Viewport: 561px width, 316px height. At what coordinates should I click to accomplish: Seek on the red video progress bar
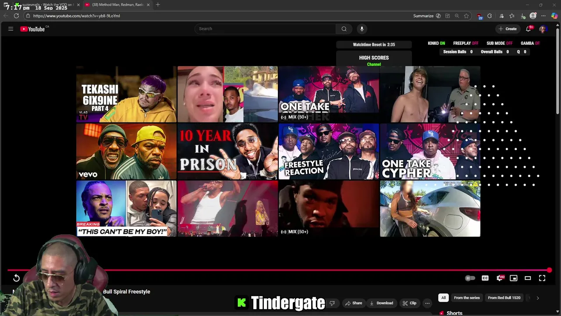(x=279, y=270)
